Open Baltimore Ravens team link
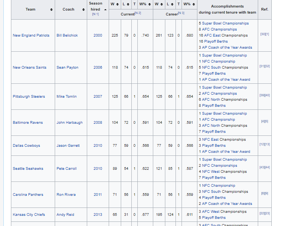 (28, 123)
